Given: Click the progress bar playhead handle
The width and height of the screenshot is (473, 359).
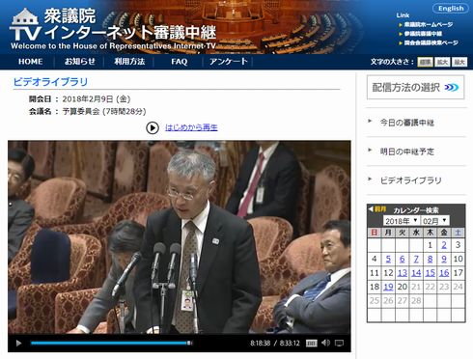Looking at the screenshot, I should [189, 343].
